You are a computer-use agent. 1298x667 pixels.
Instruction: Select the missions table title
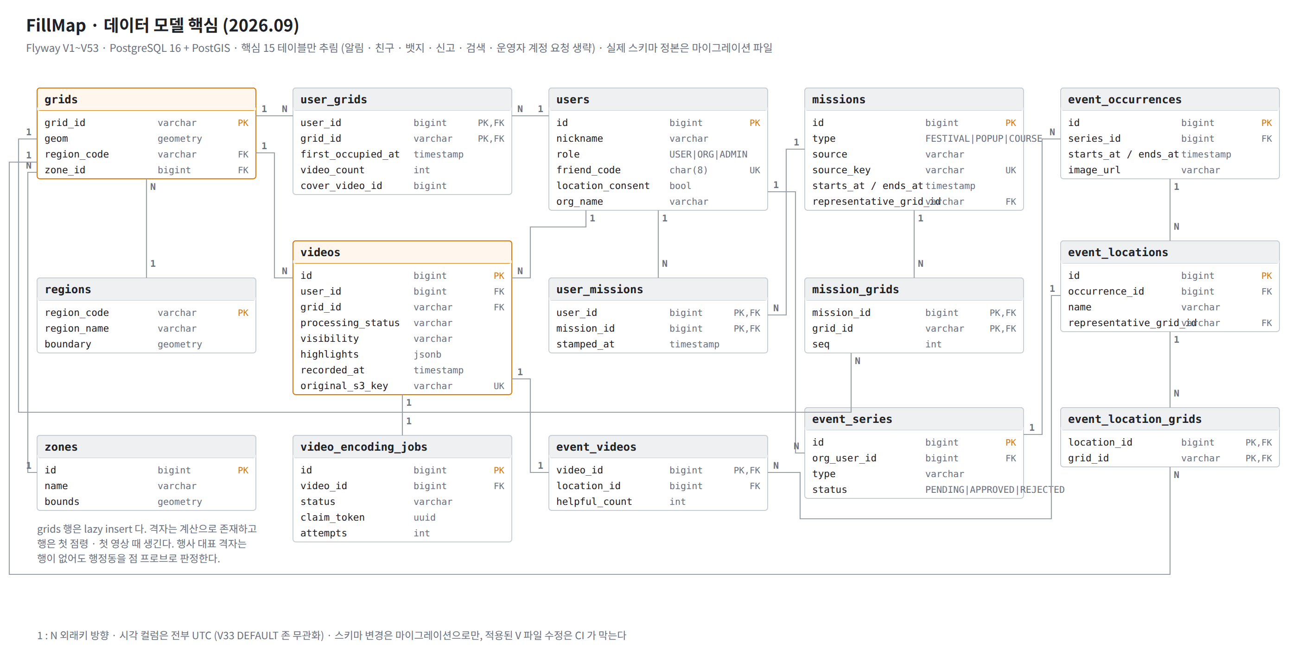click(x=839, y=99)
